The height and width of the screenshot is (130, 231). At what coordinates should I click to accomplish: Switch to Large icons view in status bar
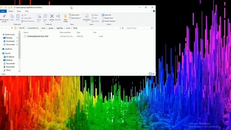(153, 74)
